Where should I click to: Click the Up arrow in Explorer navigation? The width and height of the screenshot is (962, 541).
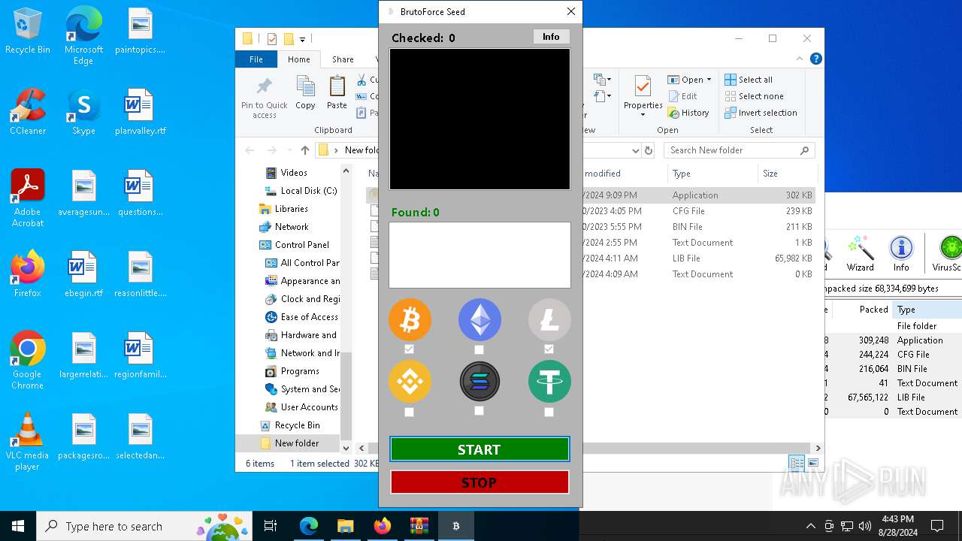pyautogui.click(x=304, y=150)
